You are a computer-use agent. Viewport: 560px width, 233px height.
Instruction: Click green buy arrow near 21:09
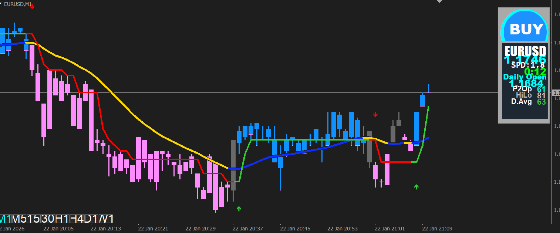coord(416,187)
